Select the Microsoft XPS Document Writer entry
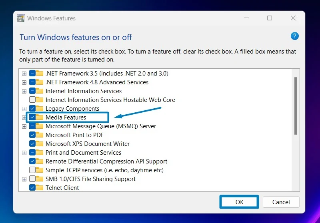This screenshot has width=320, height=223. point(88,144)
